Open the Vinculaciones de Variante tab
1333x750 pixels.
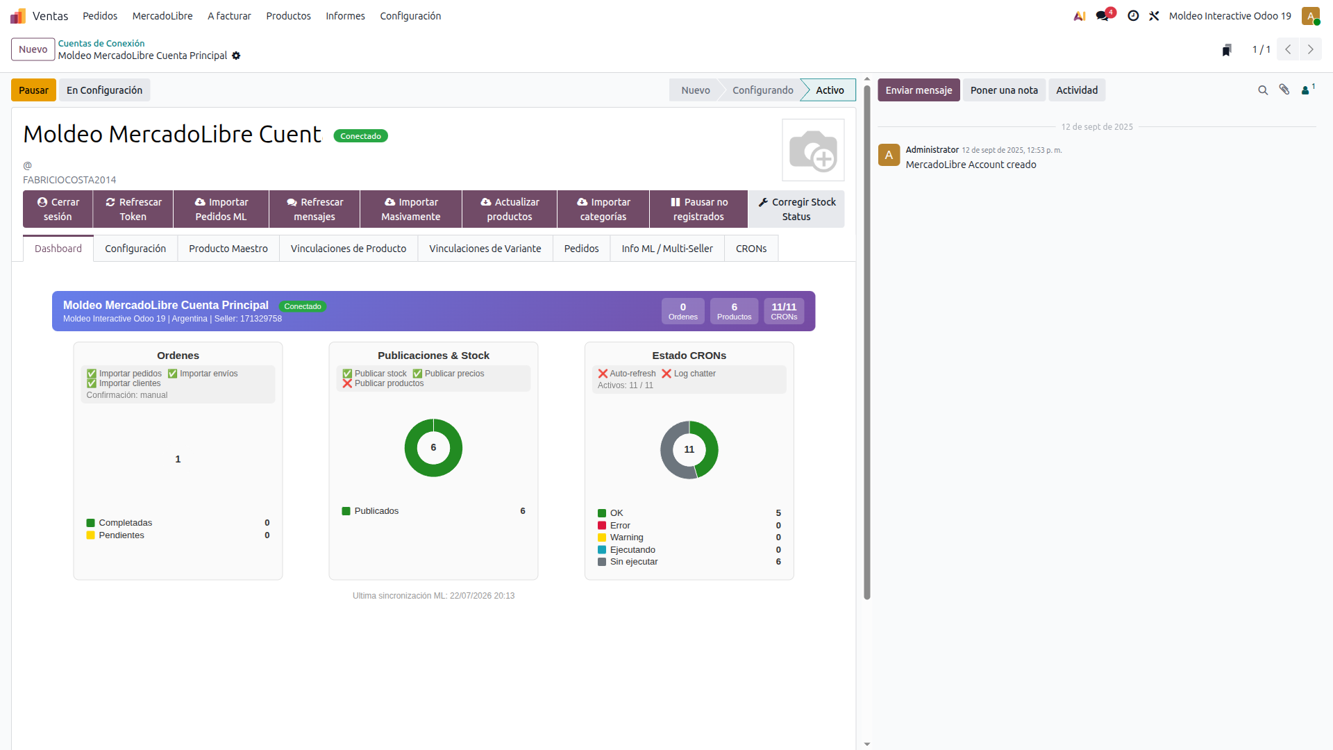point(485,249)
